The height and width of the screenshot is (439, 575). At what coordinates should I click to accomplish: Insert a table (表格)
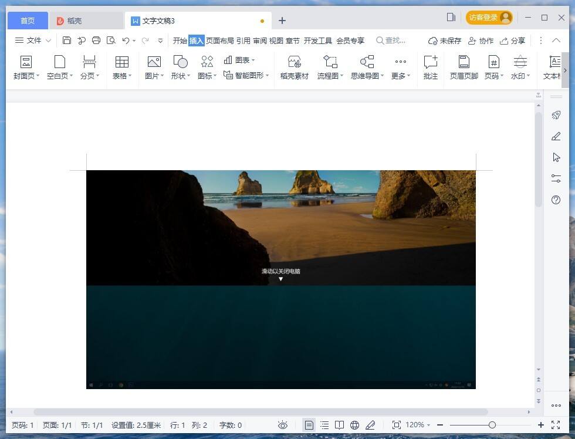point(122,67)
